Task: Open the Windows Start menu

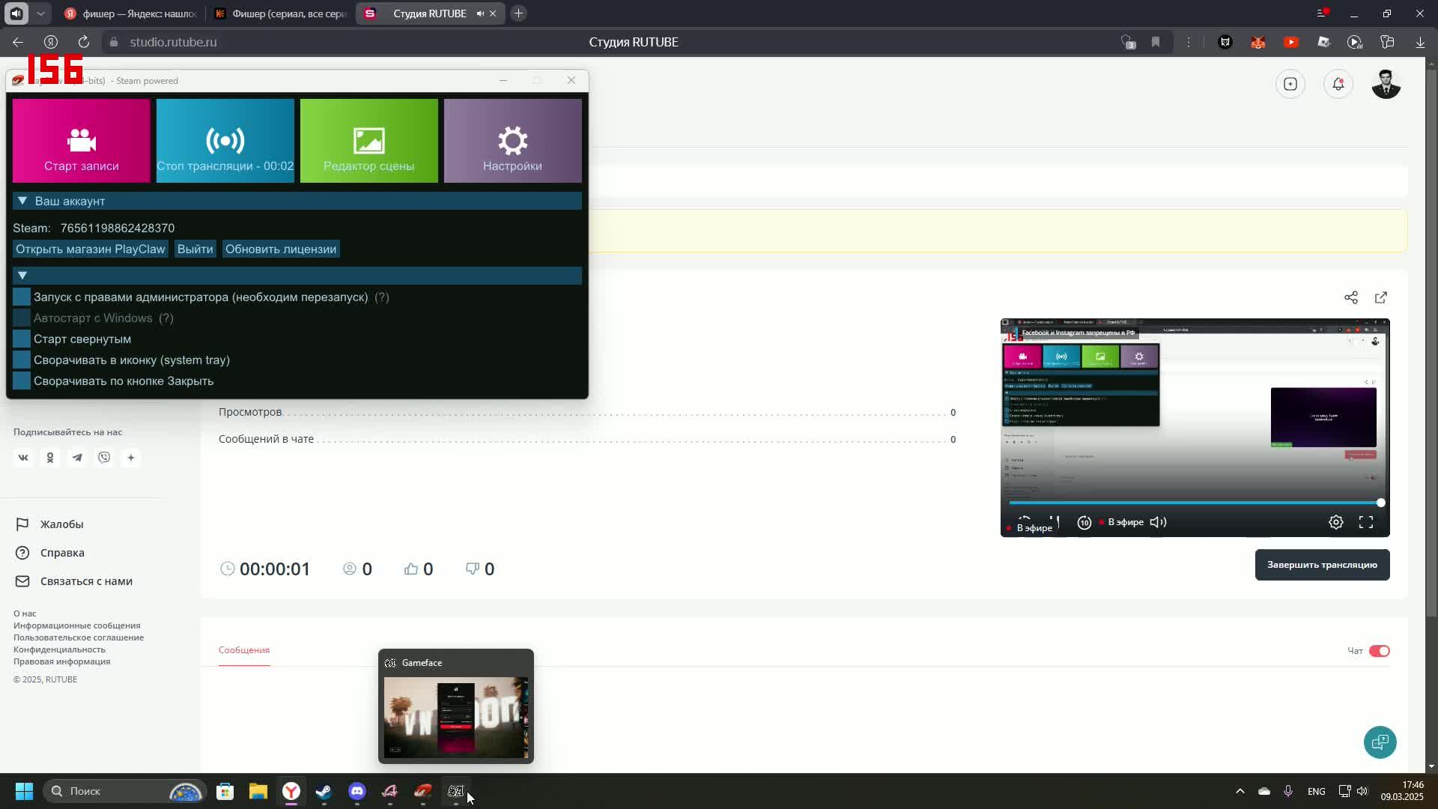Action: 24,791
